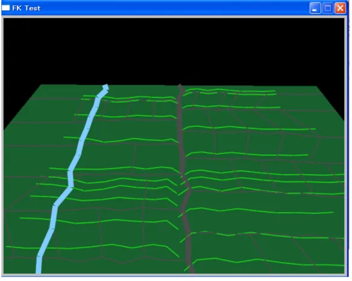Click the gray road's far end at the horizon
This screenshot has width=352, height=281.
[180, 86]
